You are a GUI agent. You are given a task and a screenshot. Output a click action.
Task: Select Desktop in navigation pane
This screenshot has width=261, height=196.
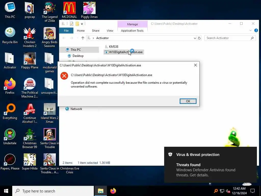[x=78, y=56]
